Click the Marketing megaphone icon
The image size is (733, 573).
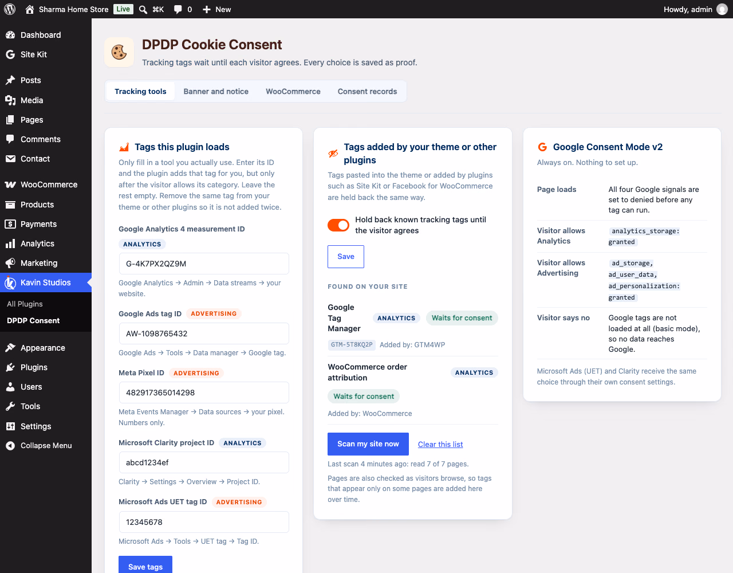click(10, 263)
